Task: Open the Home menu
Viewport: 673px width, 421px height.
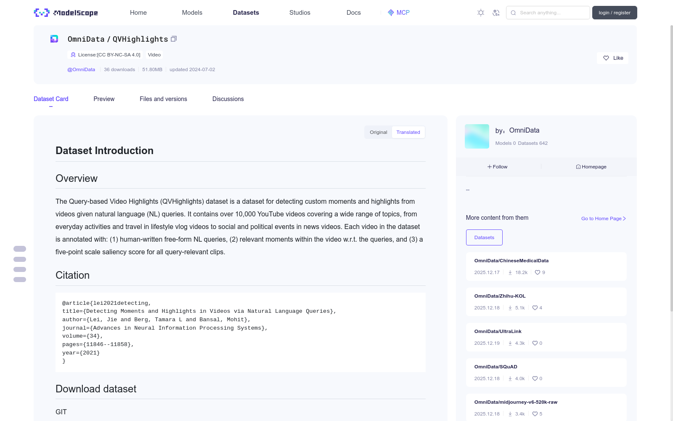Action: (x=138, y=13)
